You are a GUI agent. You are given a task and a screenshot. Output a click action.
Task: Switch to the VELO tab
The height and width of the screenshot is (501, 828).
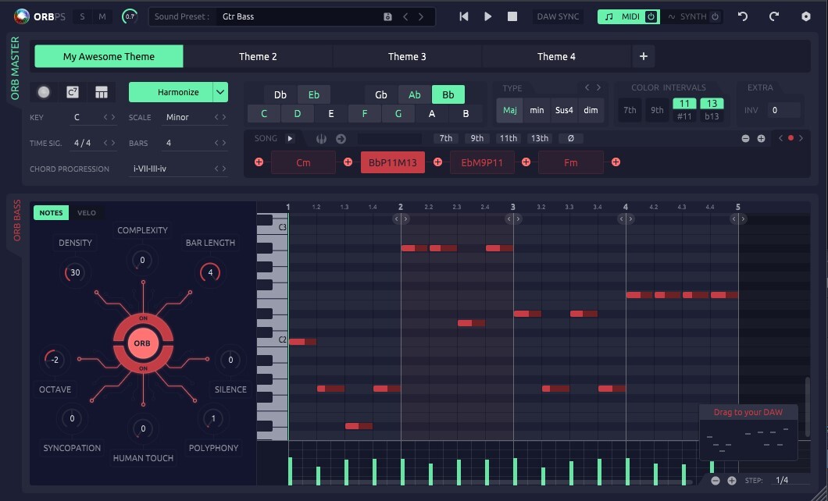coord(87,213)
